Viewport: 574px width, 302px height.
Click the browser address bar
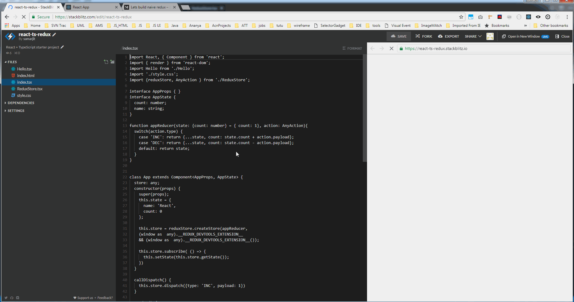pyautogui.click(x=247, y=17)
